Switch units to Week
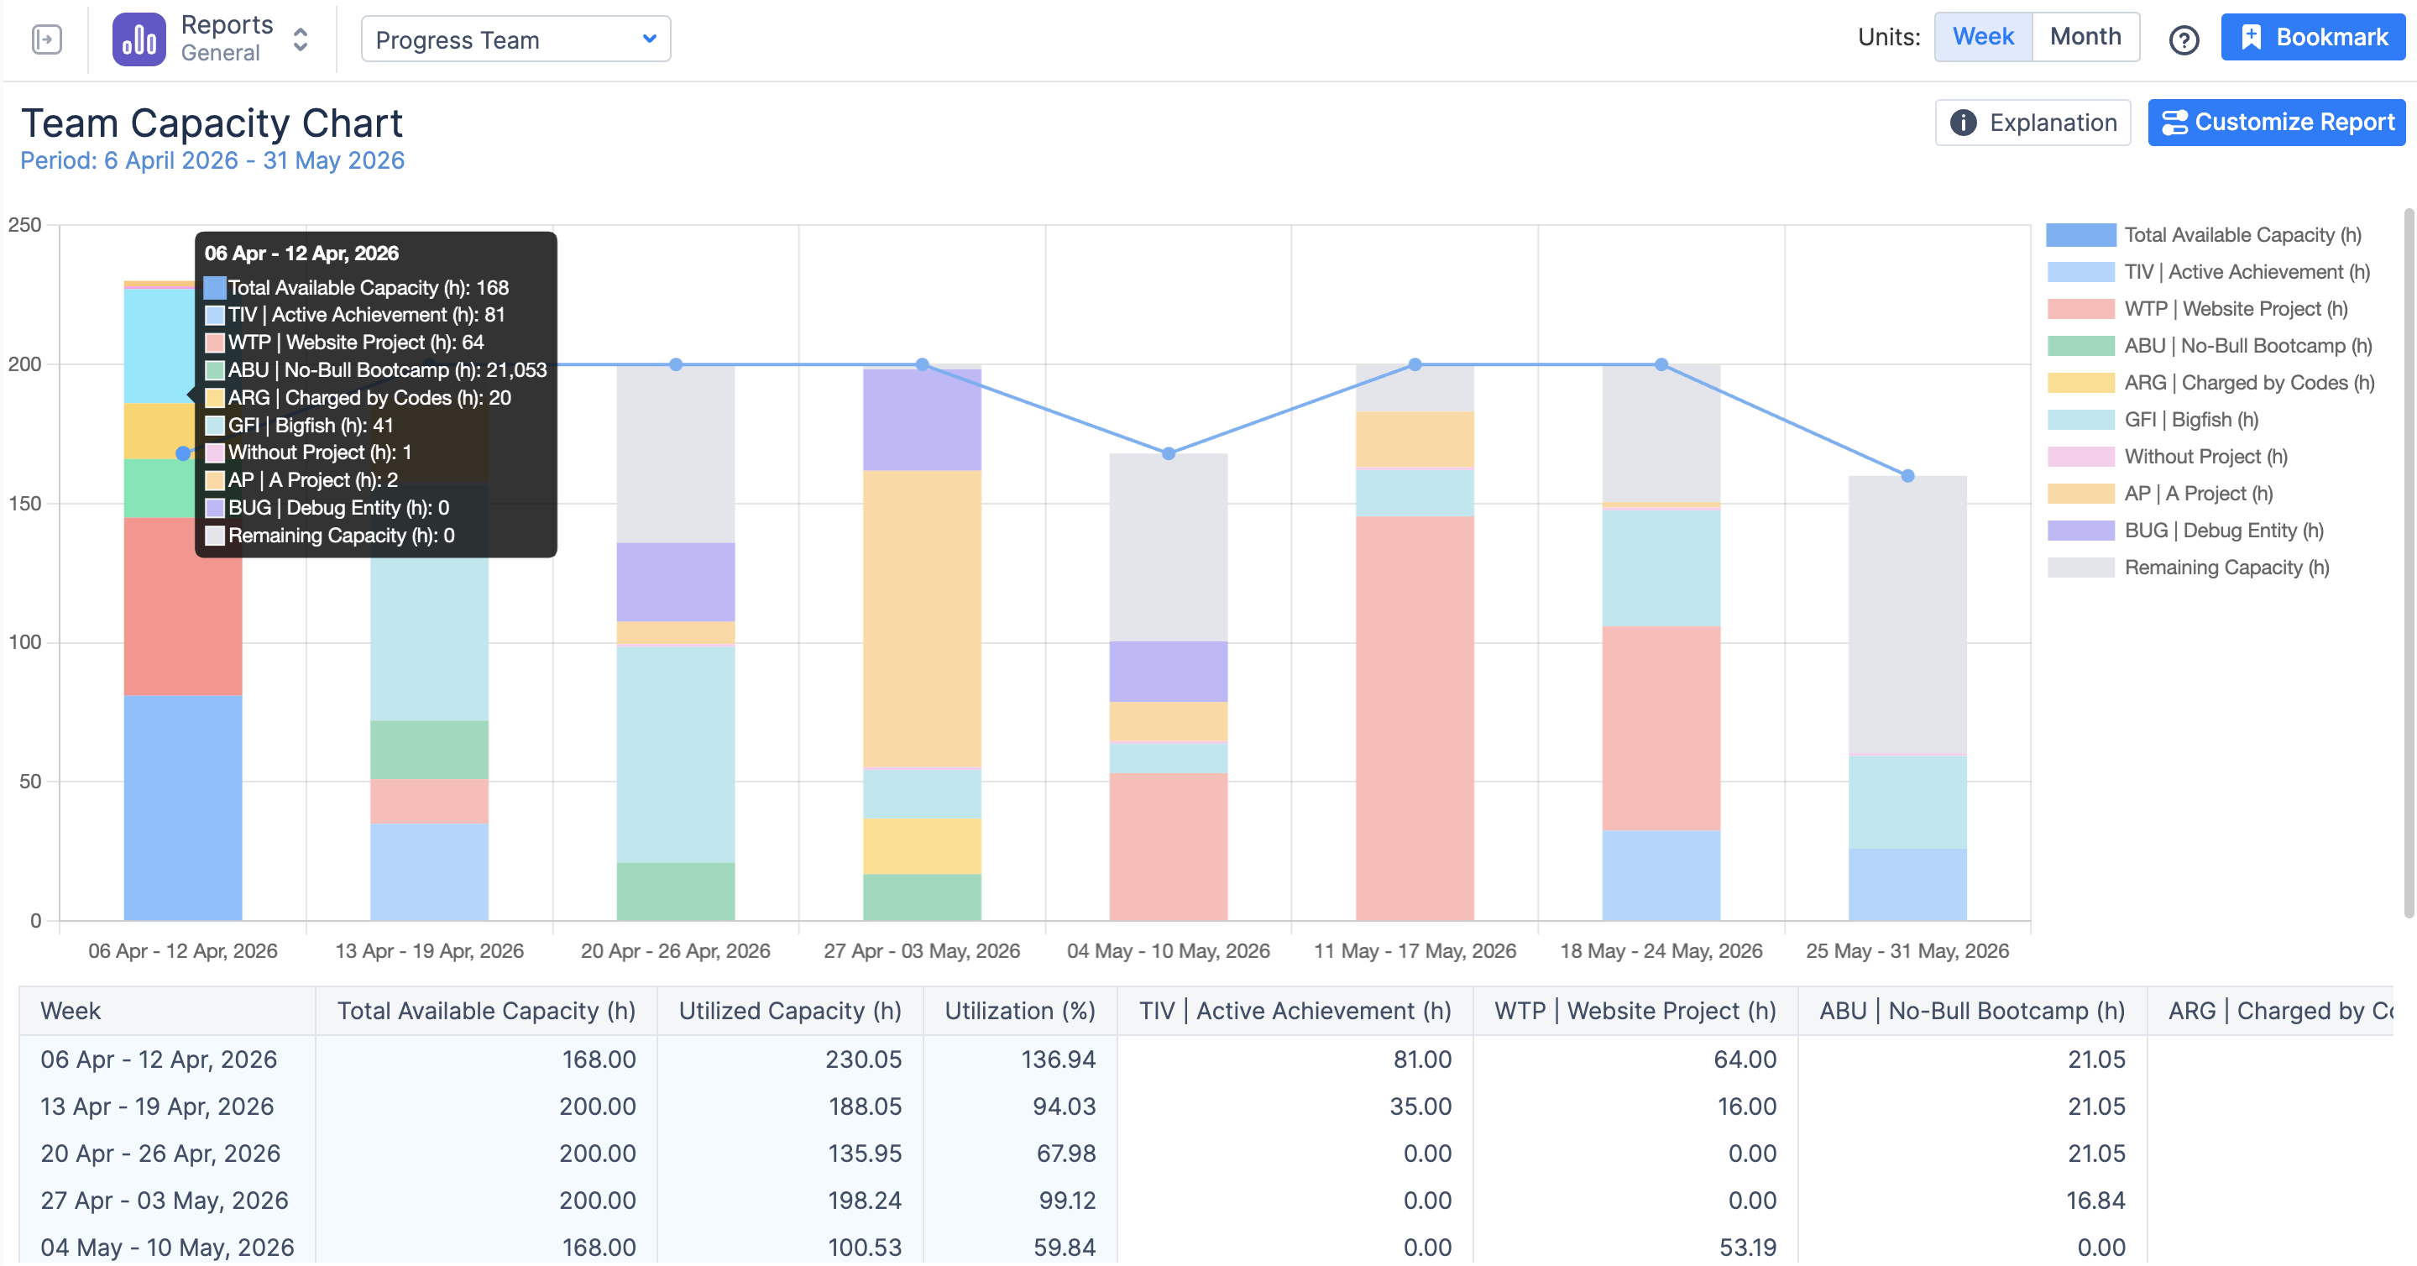 tap(1983, 37)
